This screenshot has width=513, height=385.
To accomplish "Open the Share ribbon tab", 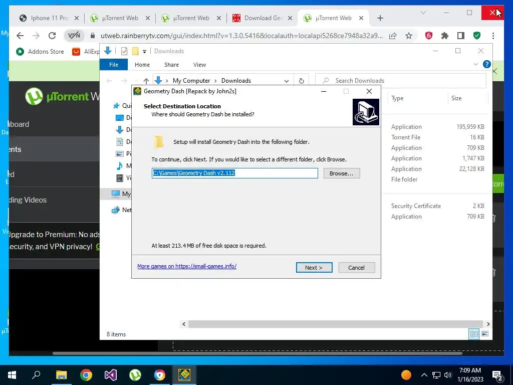I will (171, 65).
